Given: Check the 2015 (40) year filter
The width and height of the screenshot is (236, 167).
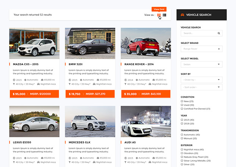Looking at the screenshot, I should pyautogui.click(x=182, y=120).
